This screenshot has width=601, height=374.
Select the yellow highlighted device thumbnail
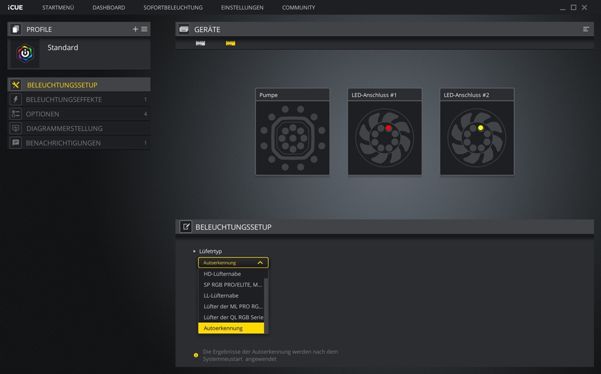click(230, 43)
